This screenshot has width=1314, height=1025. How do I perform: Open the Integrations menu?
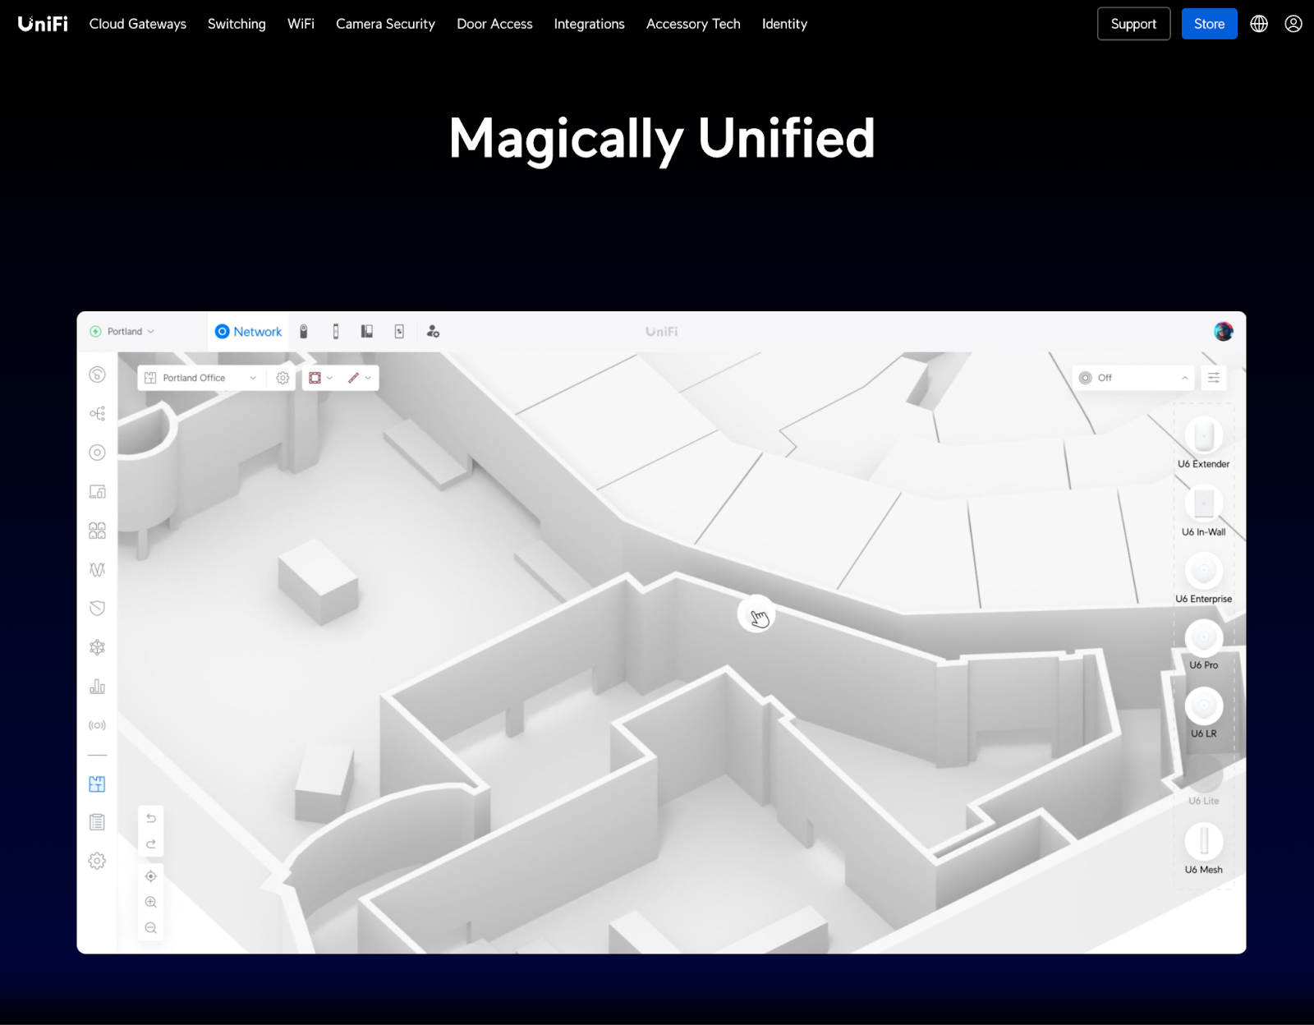[589, 24]
